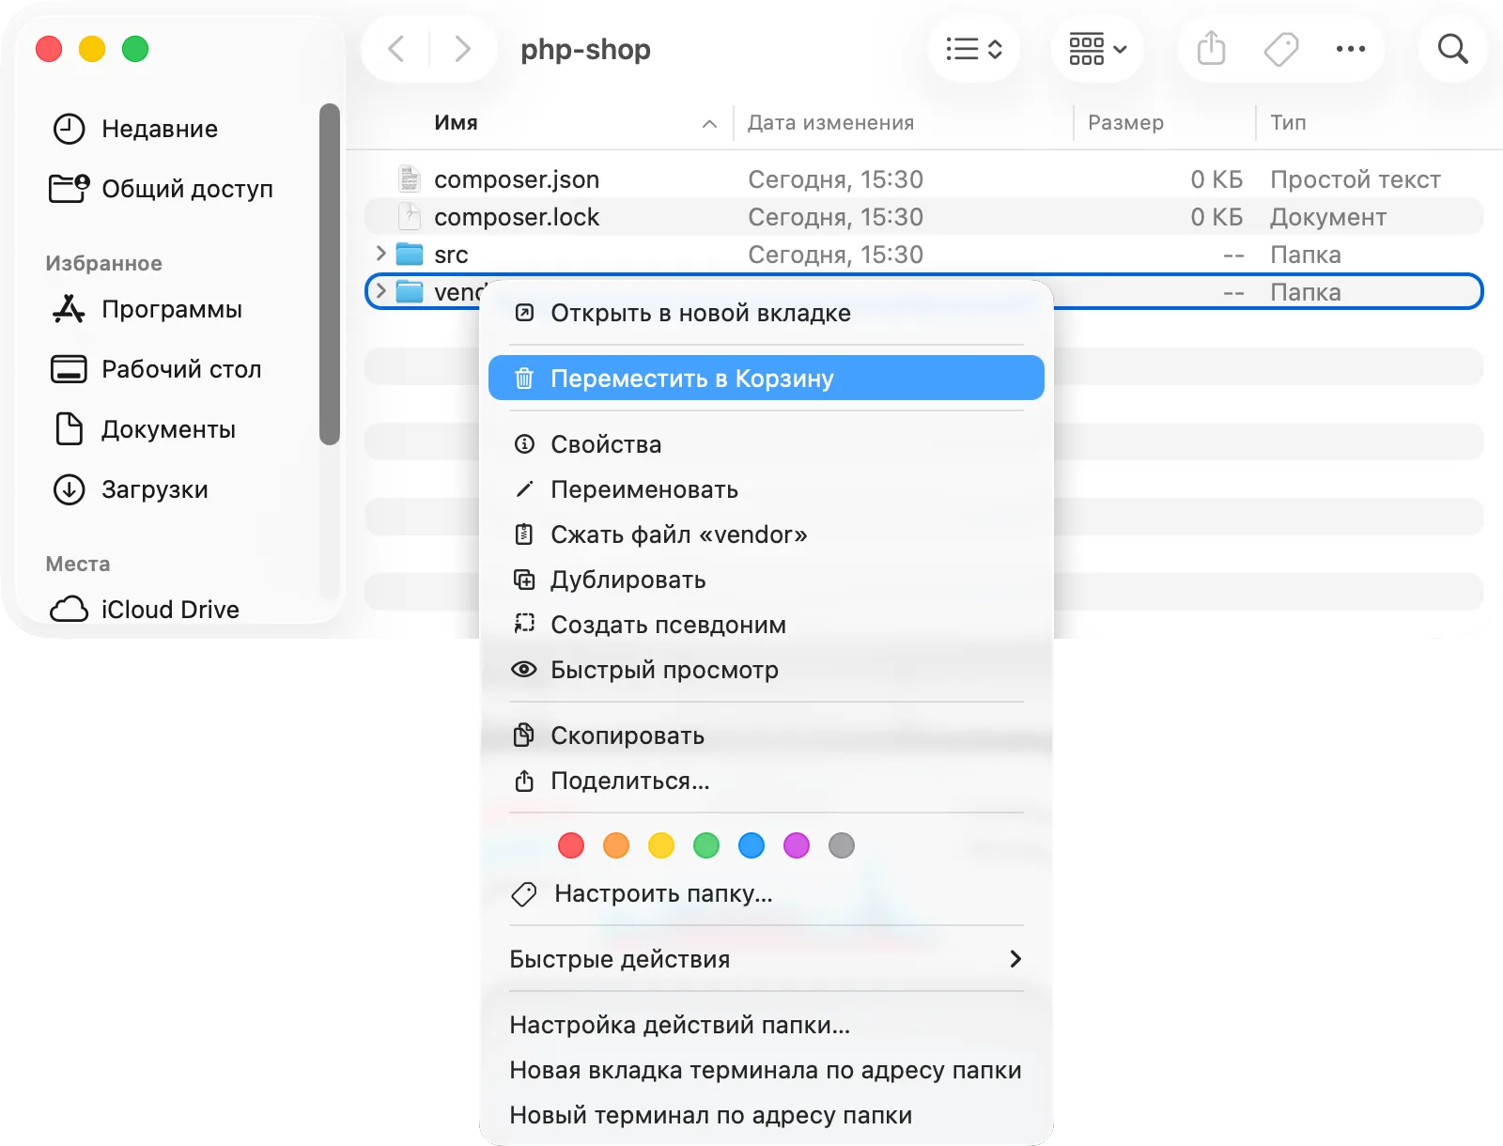Click the tag toolbar icon
Screen dimensions: 1503x1146
[1281, 49]
